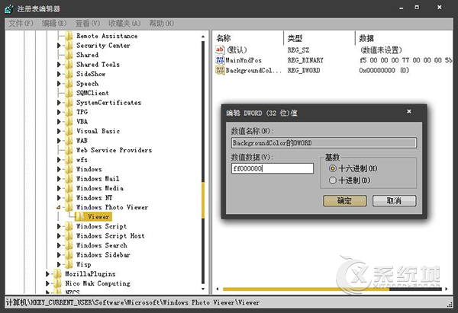Cancel the dialog with 取消
The image size is (458, 313).
pyautogui.click(x=394, y=201)
